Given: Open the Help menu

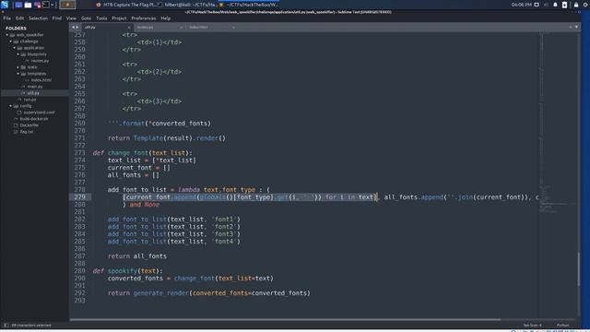Looking at the screenshot, I should [x=166, y=18].
